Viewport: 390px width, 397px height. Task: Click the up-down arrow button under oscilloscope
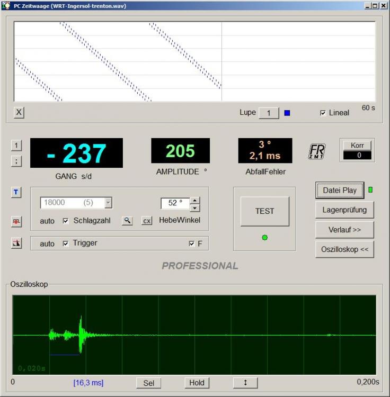pyautogui.click(x=245, y=383)
